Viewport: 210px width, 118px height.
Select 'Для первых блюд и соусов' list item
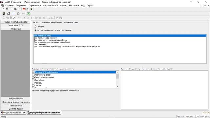point(120,38)
